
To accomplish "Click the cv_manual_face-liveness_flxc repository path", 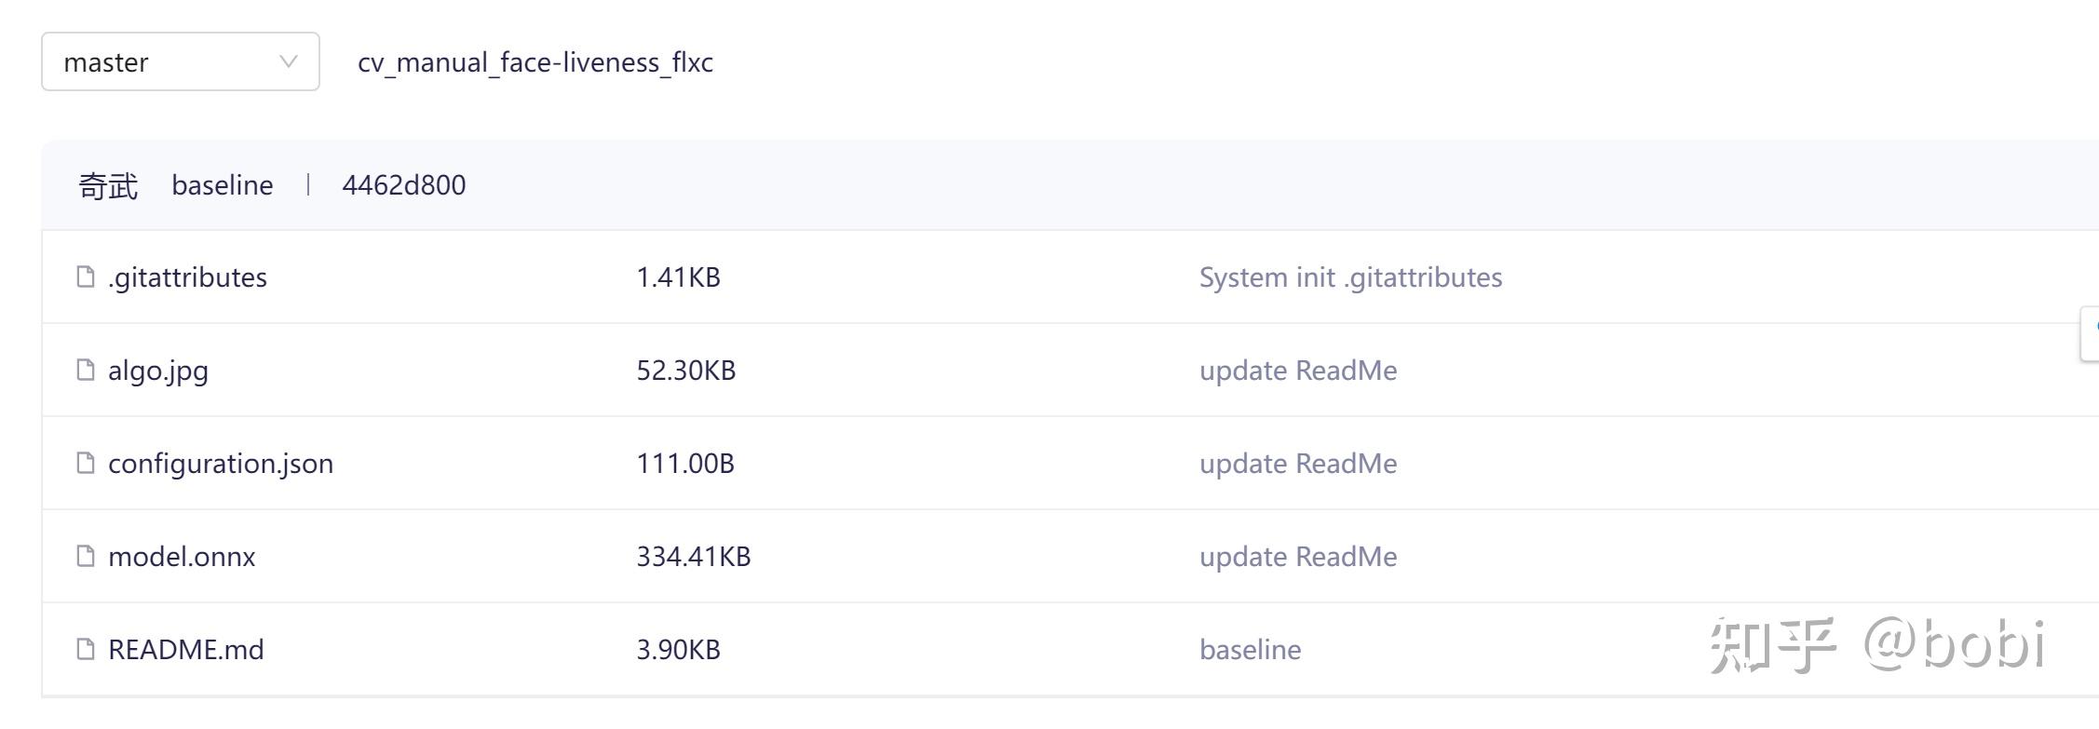I will coord(535,62).
